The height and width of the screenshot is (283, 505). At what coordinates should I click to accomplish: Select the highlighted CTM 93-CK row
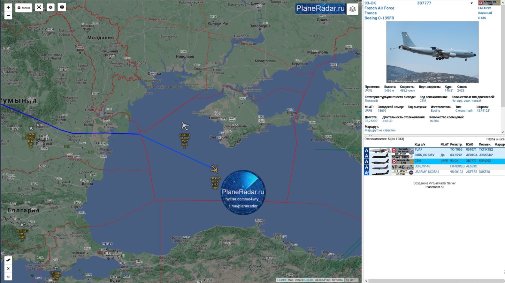coord(434,161)
